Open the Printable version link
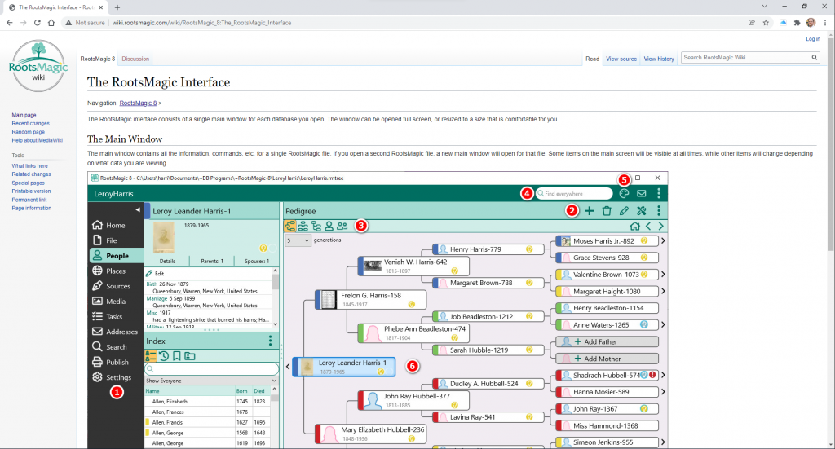 pyautogui.click(x=32, y=191)
